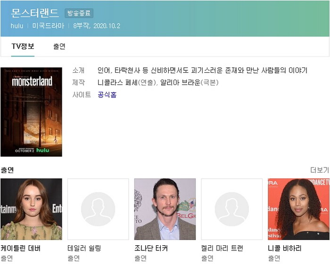Click 니콜 비하리 cast photo
Image resolution: width=330 pixels, height=266 pixels.
[x=298, y=209]
